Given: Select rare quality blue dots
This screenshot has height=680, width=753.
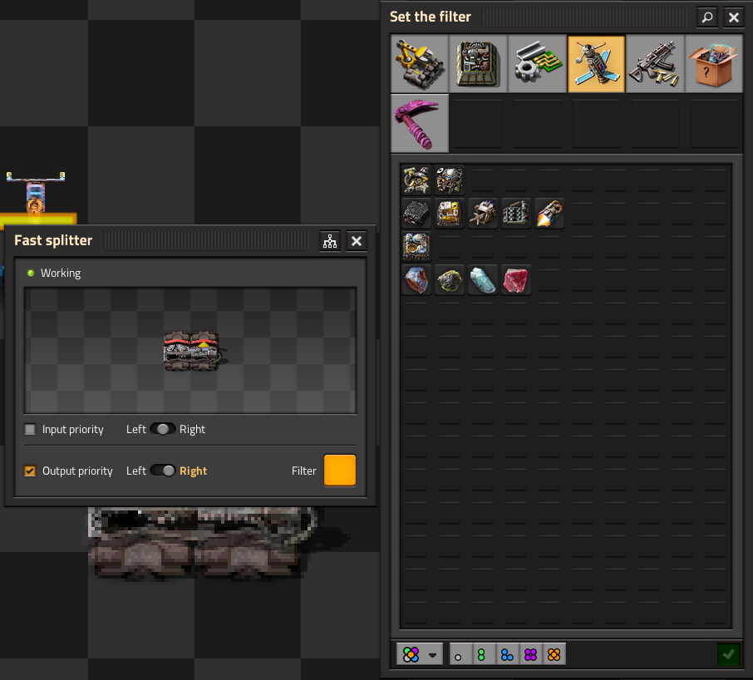Looking at the screenshot, I should pyautogui.click(x=507, y=654).
